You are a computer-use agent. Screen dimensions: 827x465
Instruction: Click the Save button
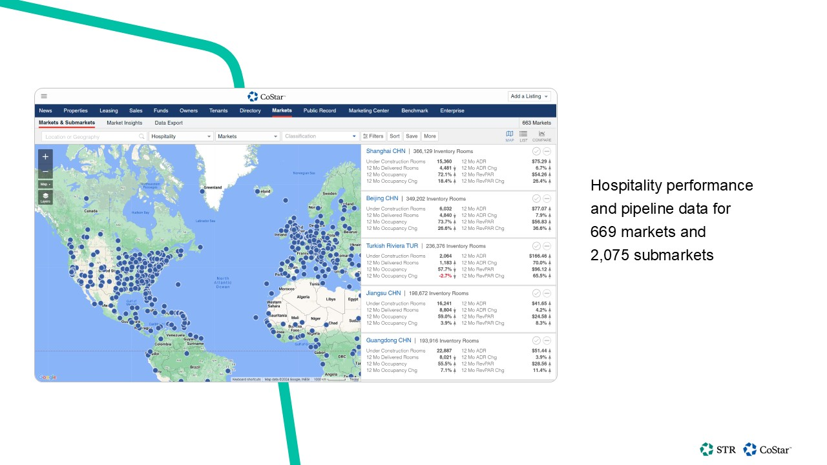pyautogui.click(x=412, y=136)
